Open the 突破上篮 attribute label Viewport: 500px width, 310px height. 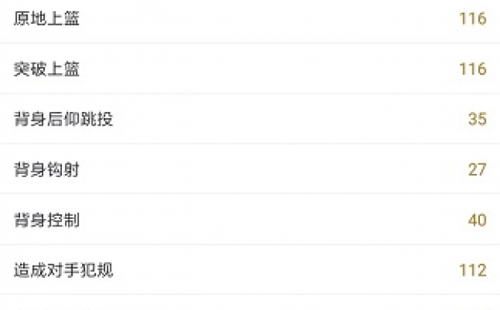click(46, 69)
